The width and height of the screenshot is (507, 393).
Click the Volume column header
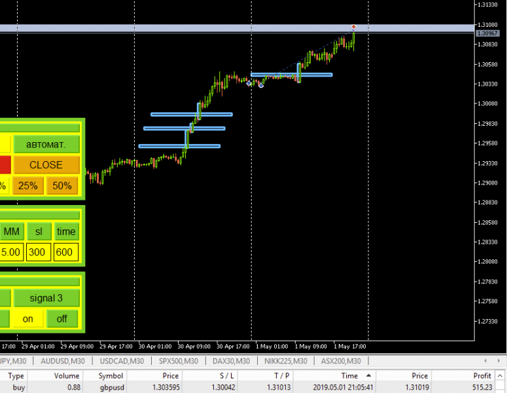click(55, 376)
